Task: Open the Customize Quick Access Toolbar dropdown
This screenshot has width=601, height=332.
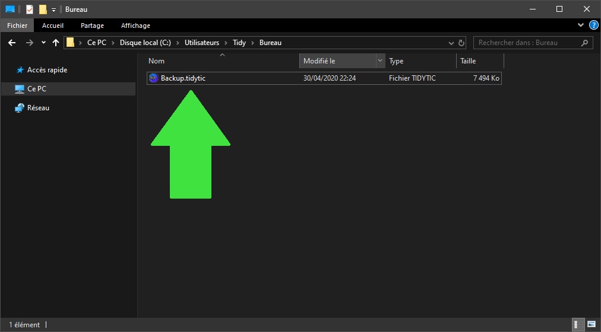Action: [x=53, y=9]
